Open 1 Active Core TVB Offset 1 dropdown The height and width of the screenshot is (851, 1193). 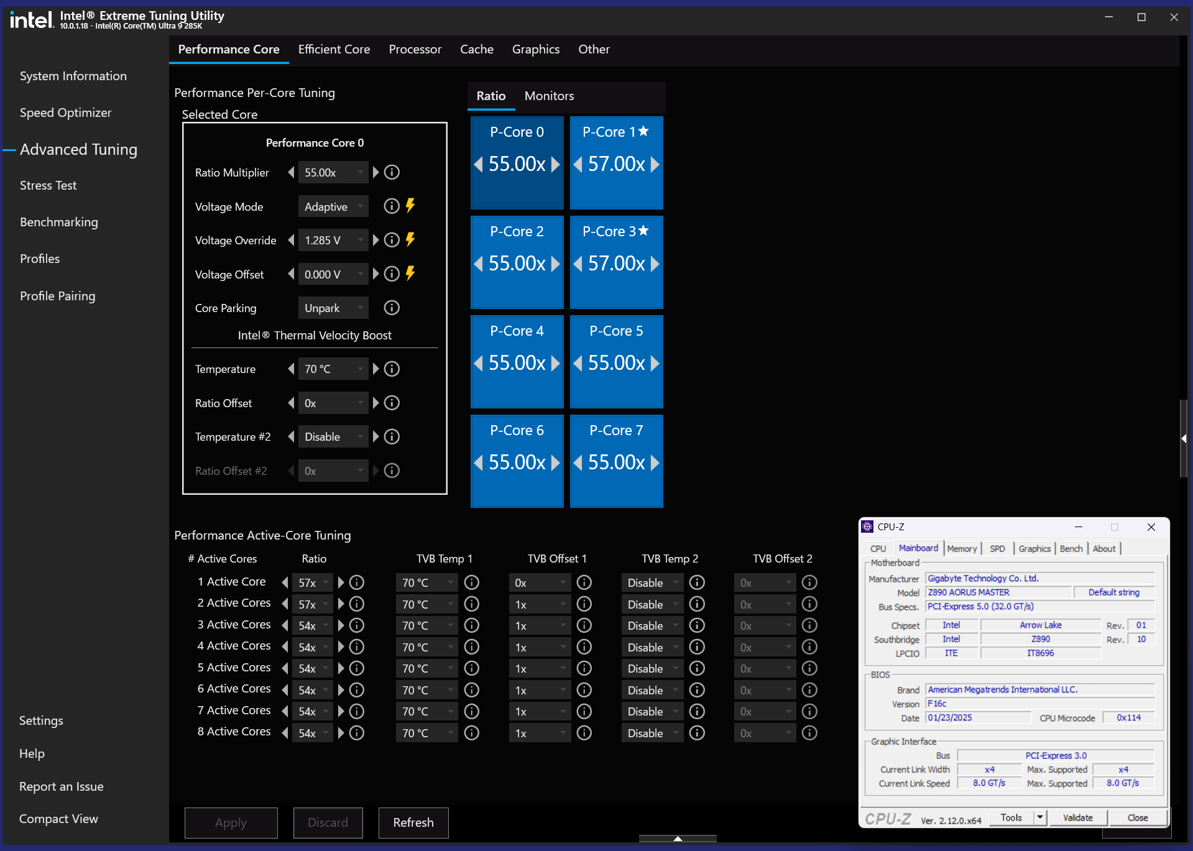pyautogui.click(x=540, y=582)
